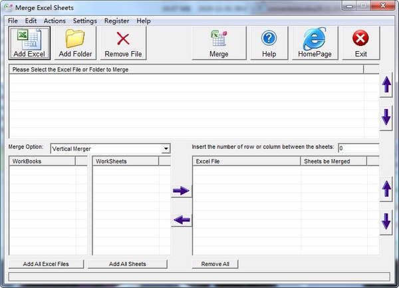
Task: Move file up in top file list
Action: [386, 86]
